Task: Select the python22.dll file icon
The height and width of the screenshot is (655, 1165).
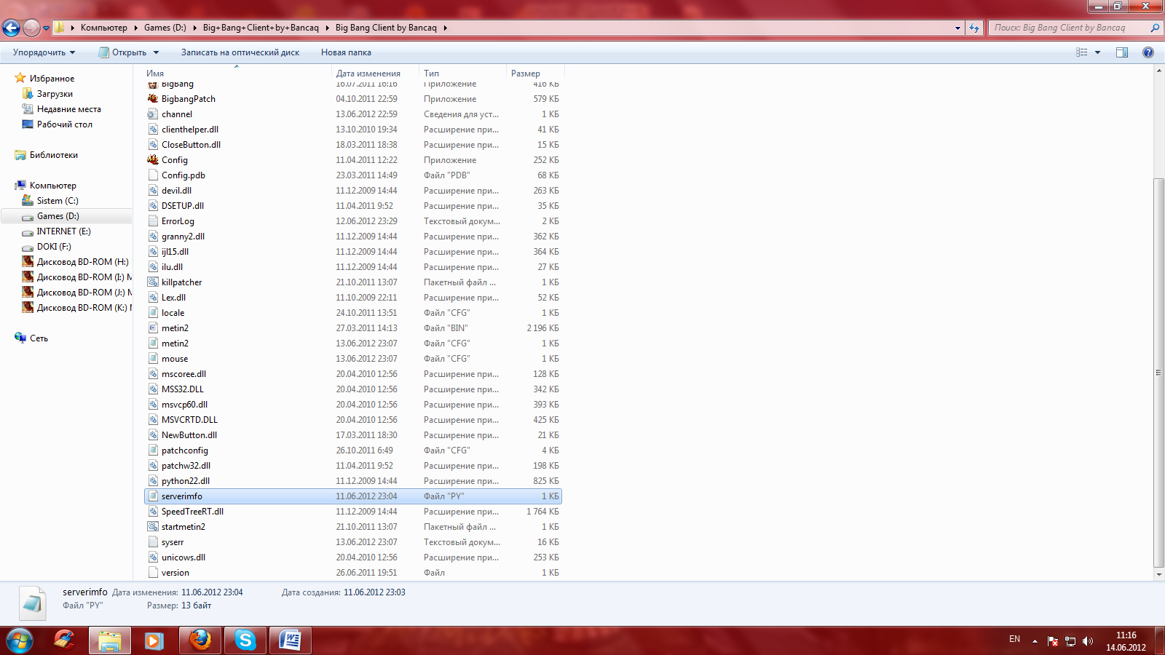Action: 153,481
